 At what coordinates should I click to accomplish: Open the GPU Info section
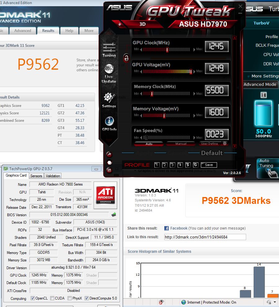pos(109,124)
